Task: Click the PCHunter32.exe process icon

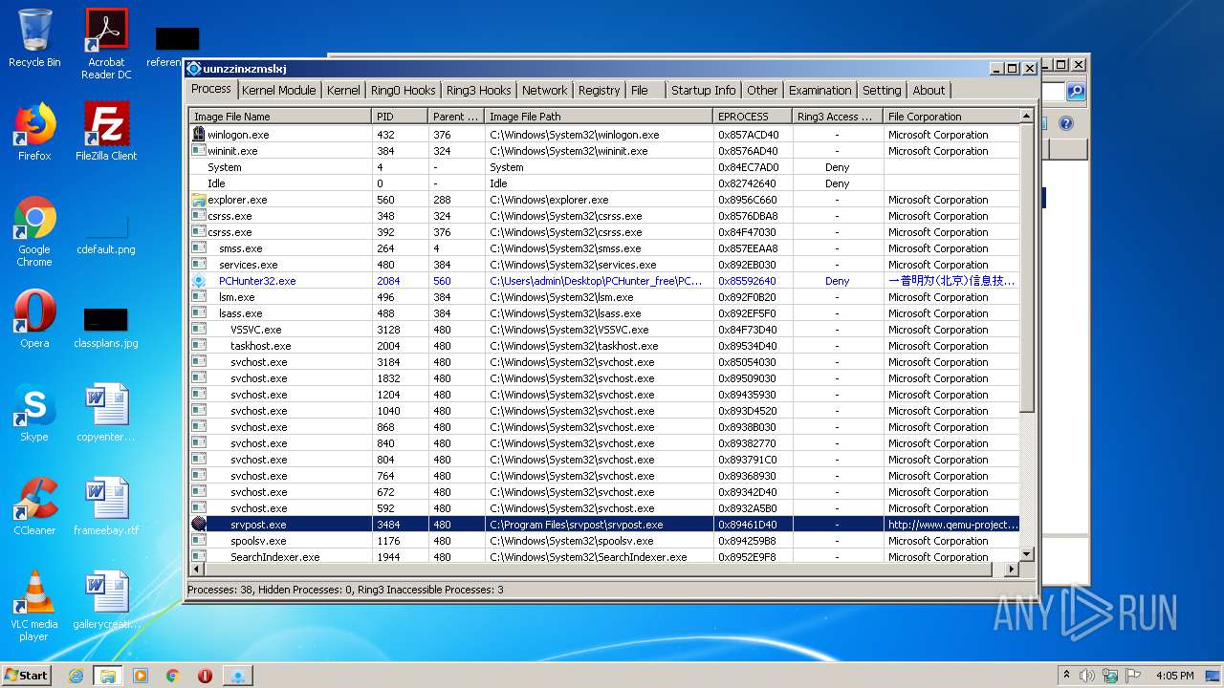Action: pyautogui.click(x=199, y=281)
